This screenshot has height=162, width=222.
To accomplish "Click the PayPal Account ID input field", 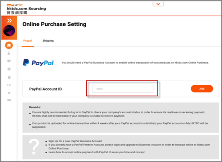I will click(x=123, y=89).
